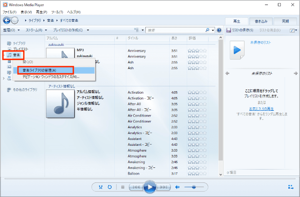
Task: Click リストの保存(S) button
Action: (242, 30)
